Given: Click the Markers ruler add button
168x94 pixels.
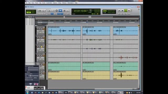Looking at the screenshot, I should [47, 24].
